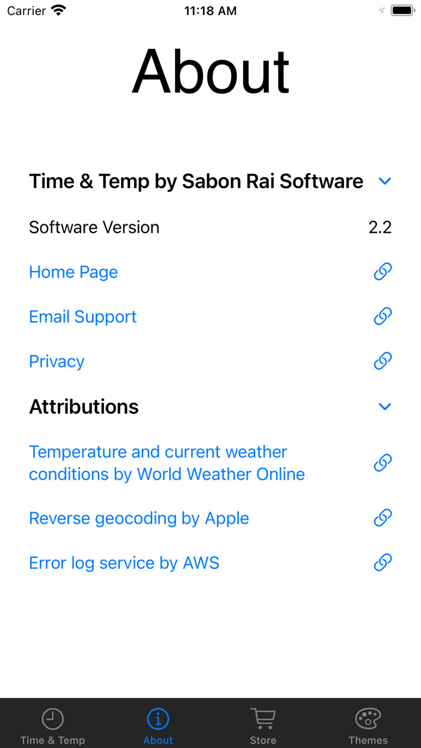421x748 pixels.
Task: Click the info icon on the About tab
Action: (158, 717)
